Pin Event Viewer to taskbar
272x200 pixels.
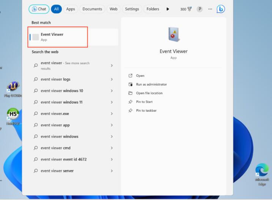[146, 111]
